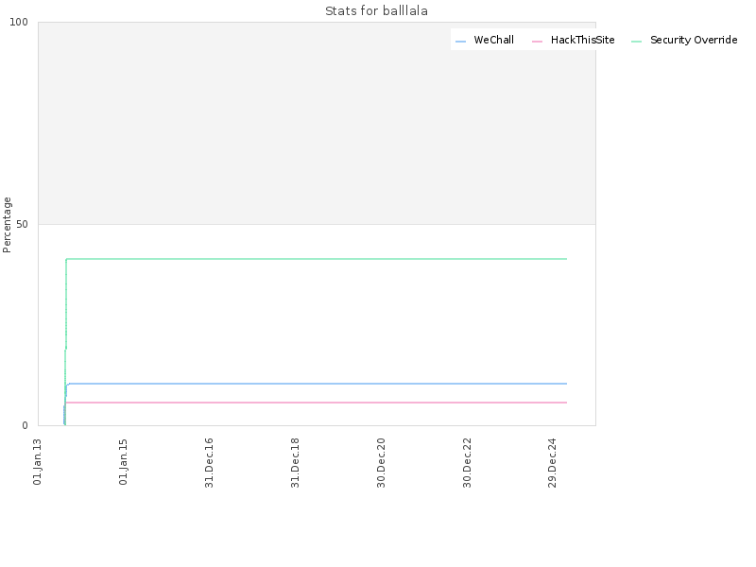Click the 30.Dec.22 date label
756x567 pixels.
tap(467, 462)
